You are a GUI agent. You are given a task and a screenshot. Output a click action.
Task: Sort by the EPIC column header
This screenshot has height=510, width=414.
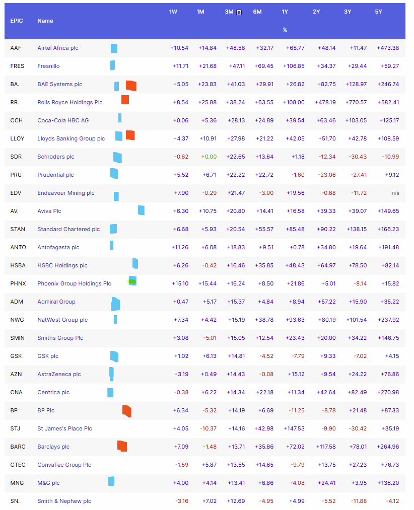point(17,21)
